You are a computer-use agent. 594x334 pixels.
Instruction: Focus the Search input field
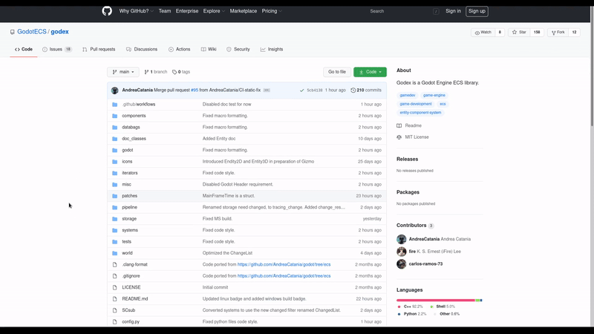pyautogui.click(x=403, y=11)
